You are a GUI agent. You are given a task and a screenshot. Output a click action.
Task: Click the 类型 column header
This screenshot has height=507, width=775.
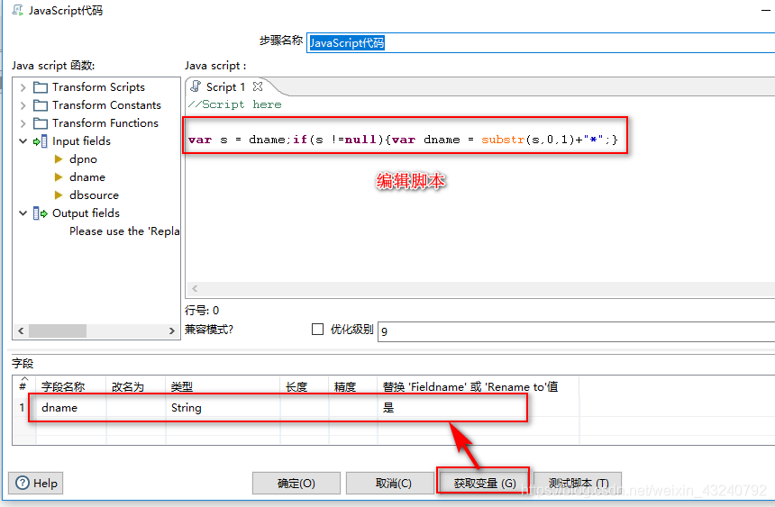(223, 386)
